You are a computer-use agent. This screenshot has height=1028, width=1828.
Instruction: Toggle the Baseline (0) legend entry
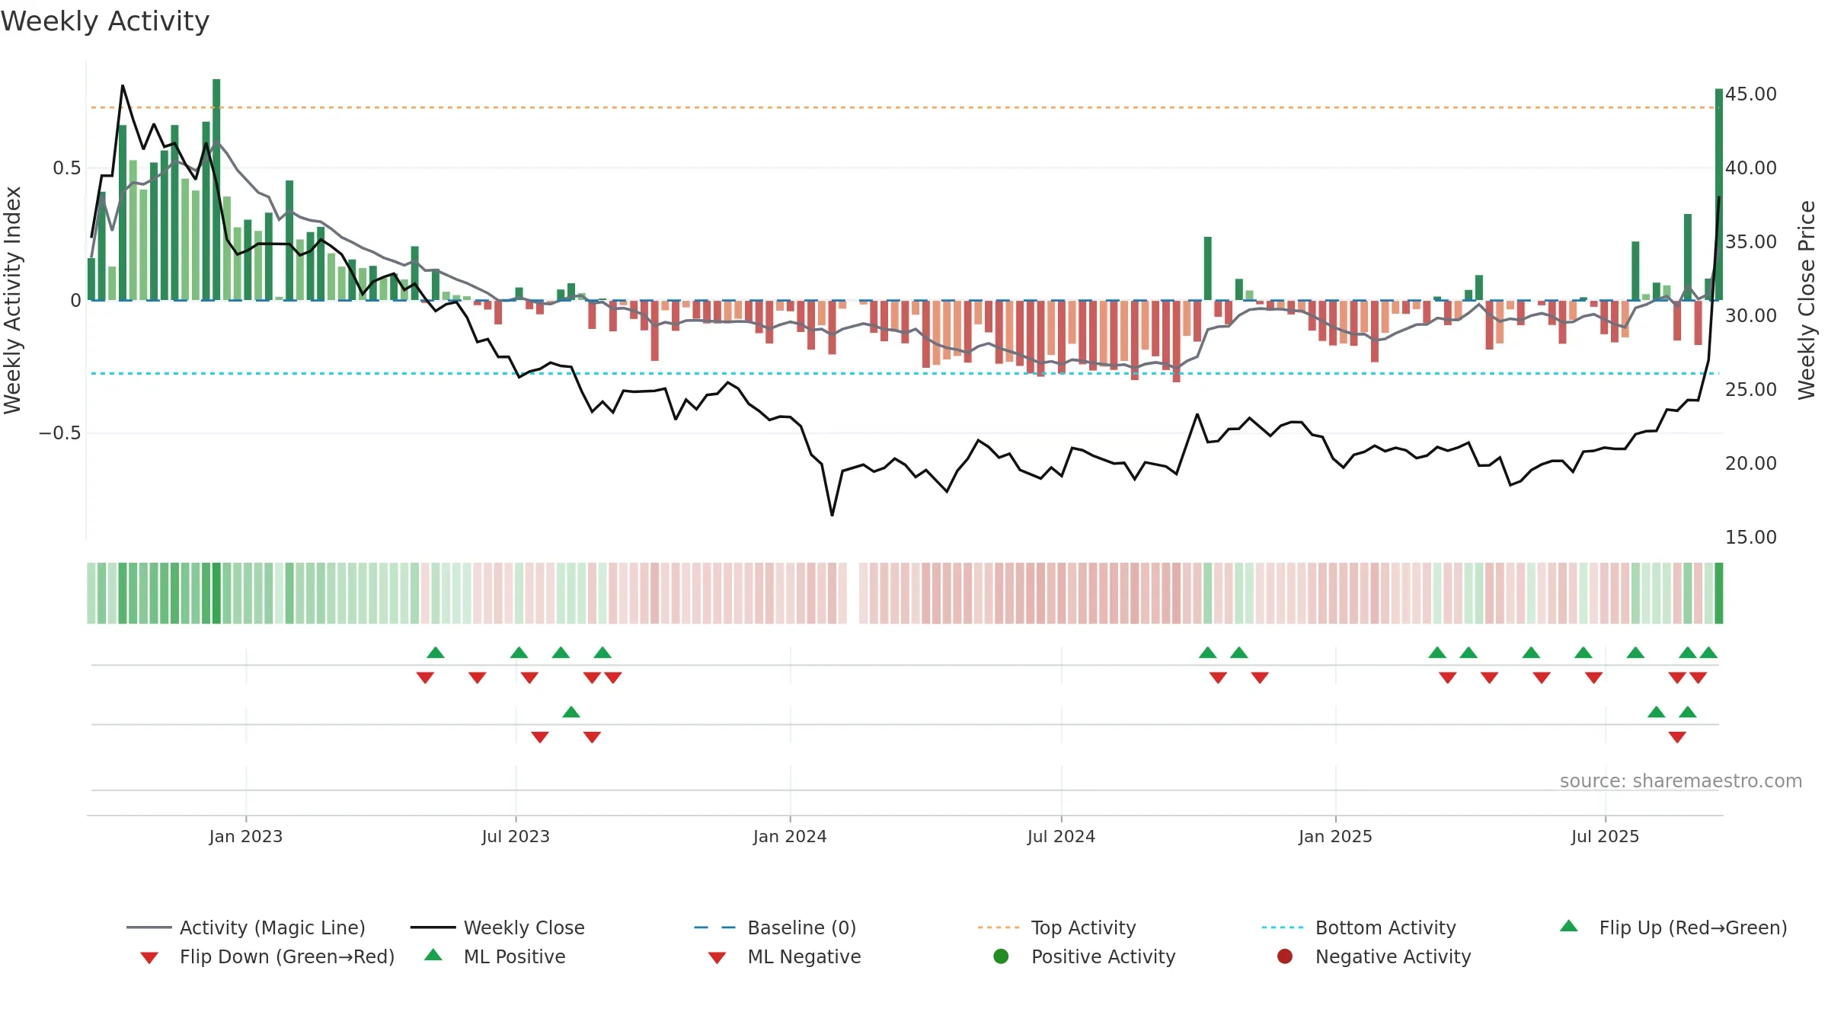tap(775, 927)
